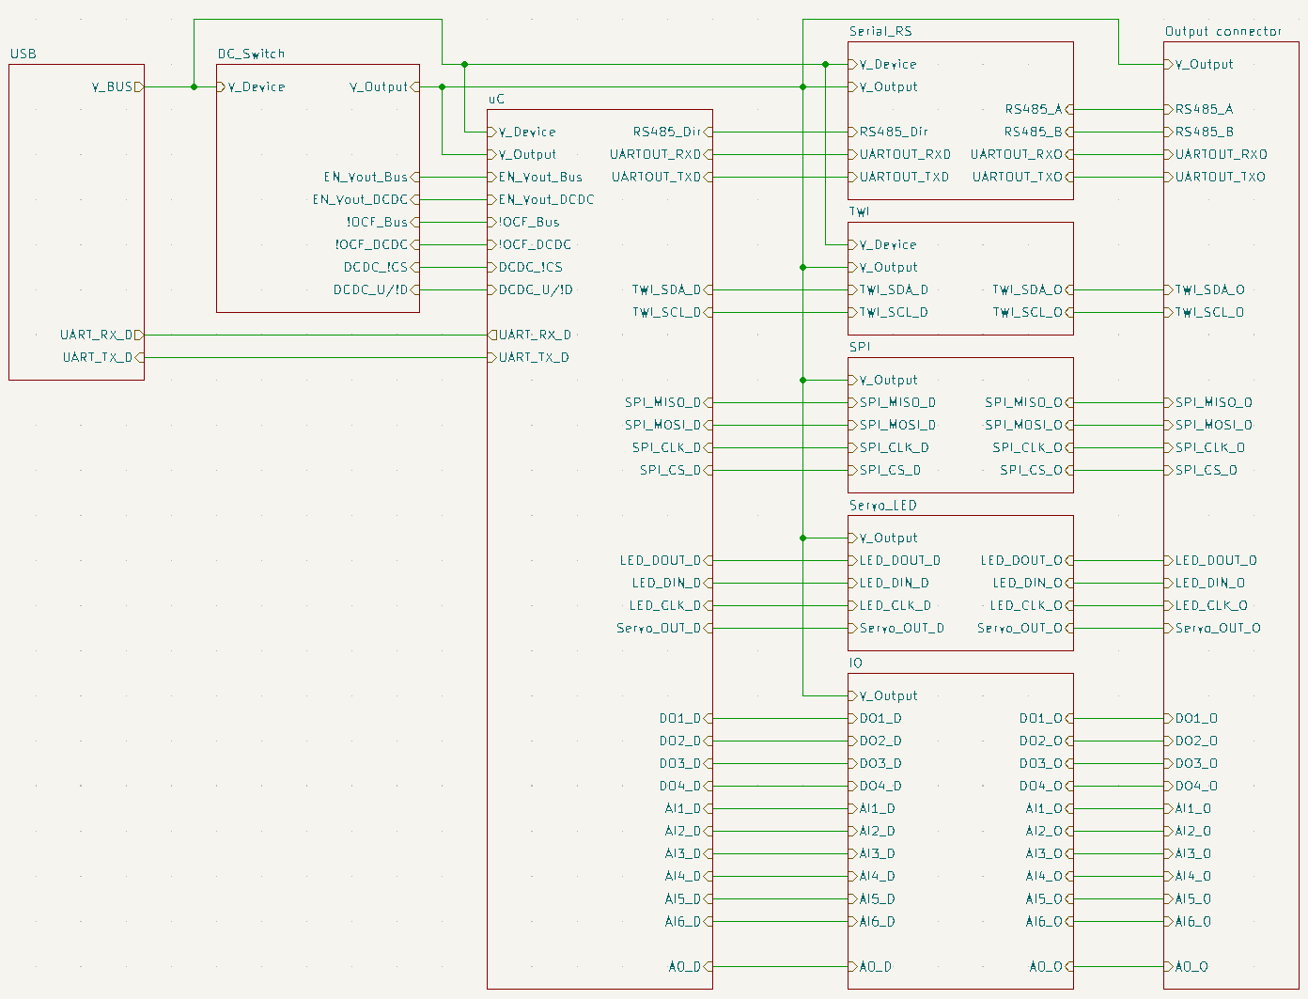Click AI5_D pin in IO sheet

point(872,898)
